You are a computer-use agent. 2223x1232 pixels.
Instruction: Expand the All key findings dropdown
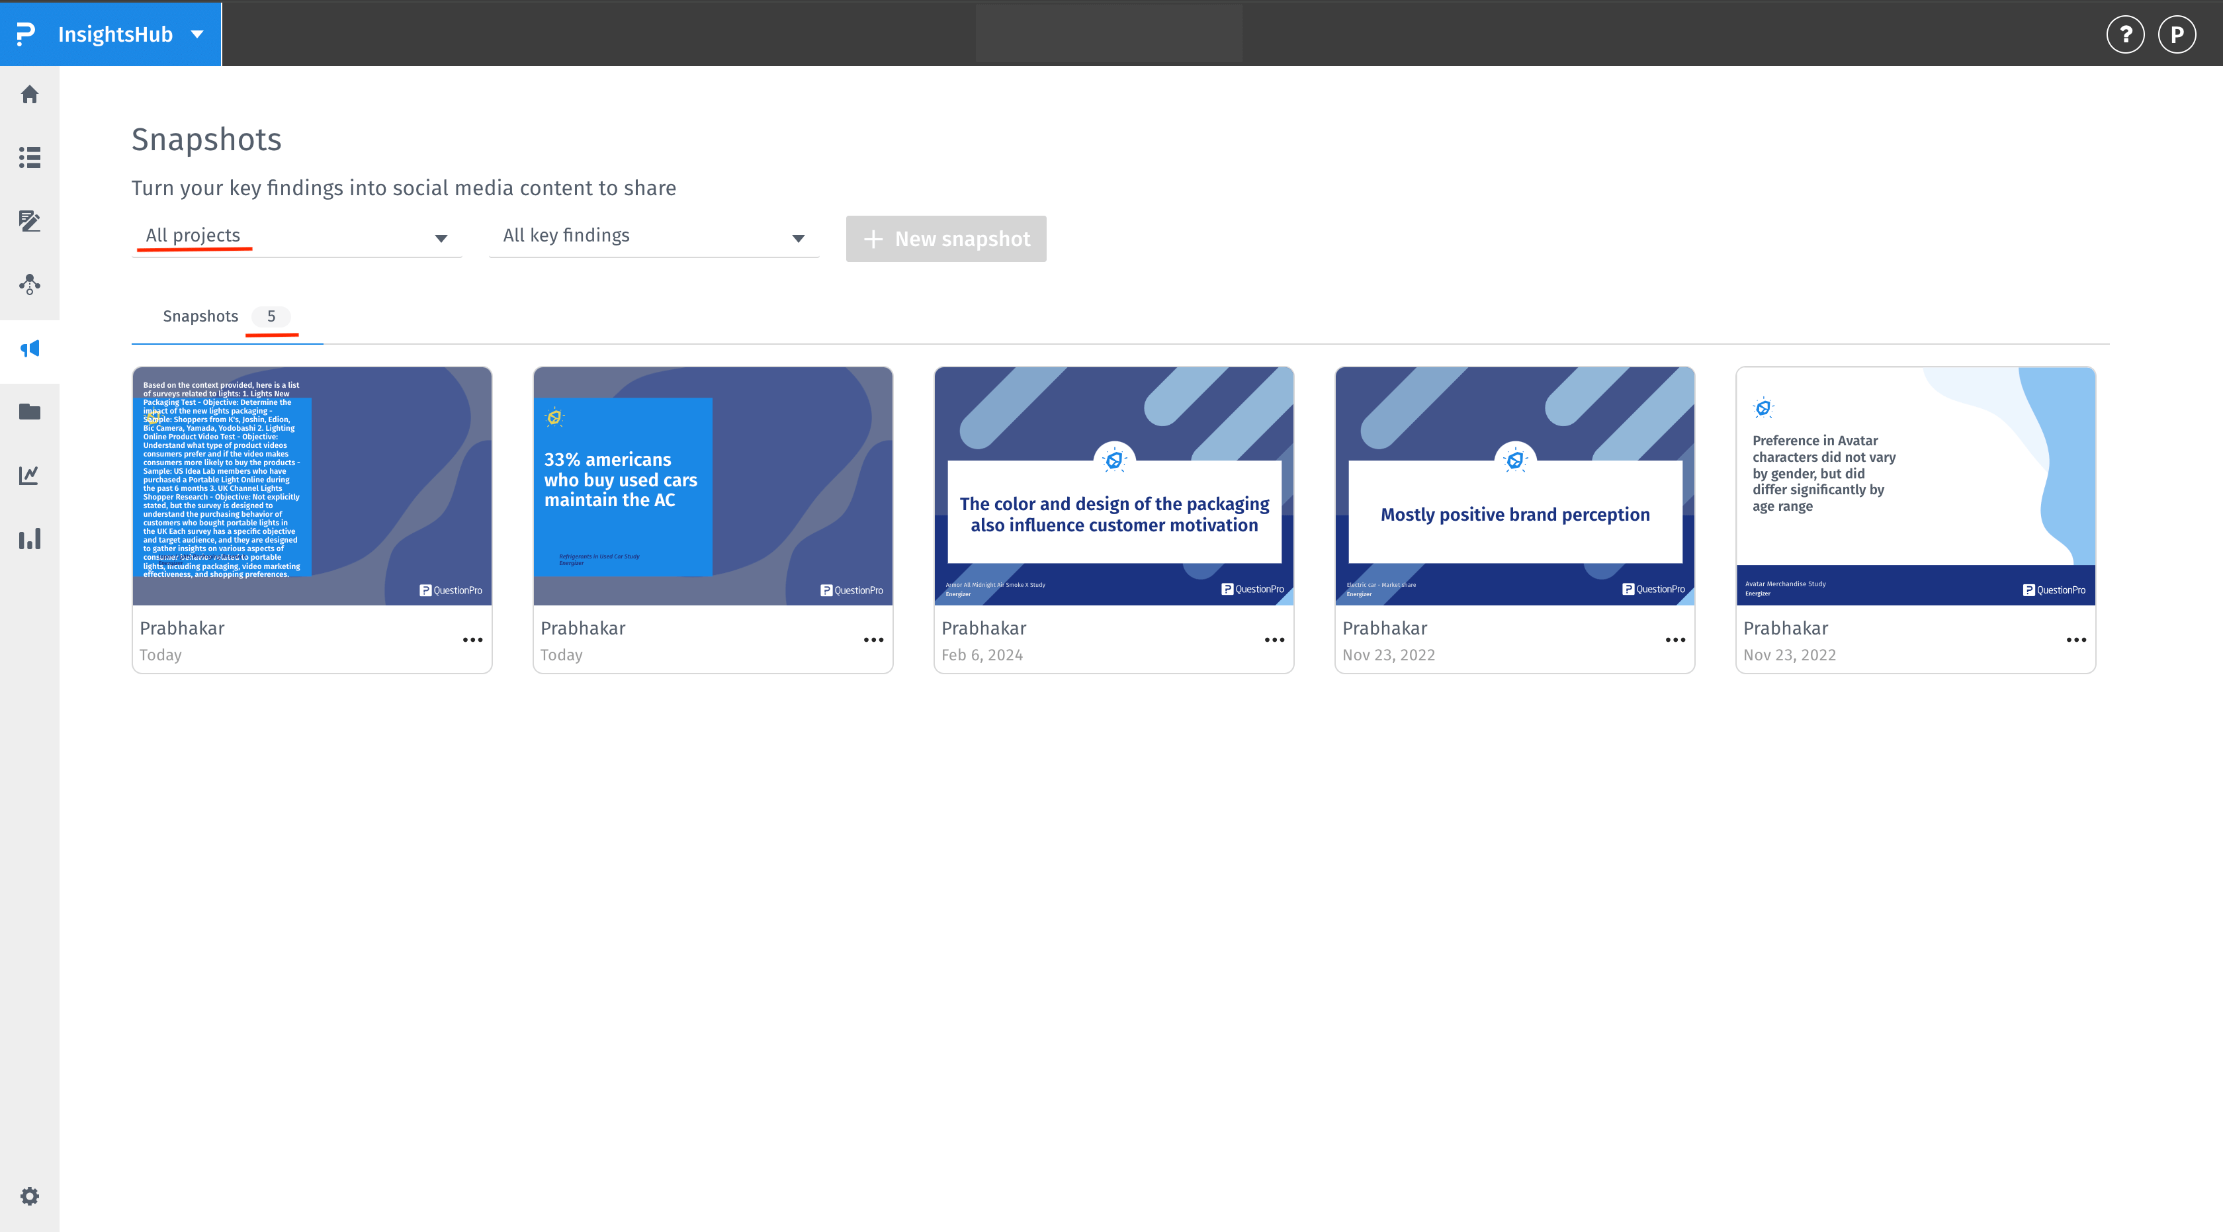tap(653, 236)
